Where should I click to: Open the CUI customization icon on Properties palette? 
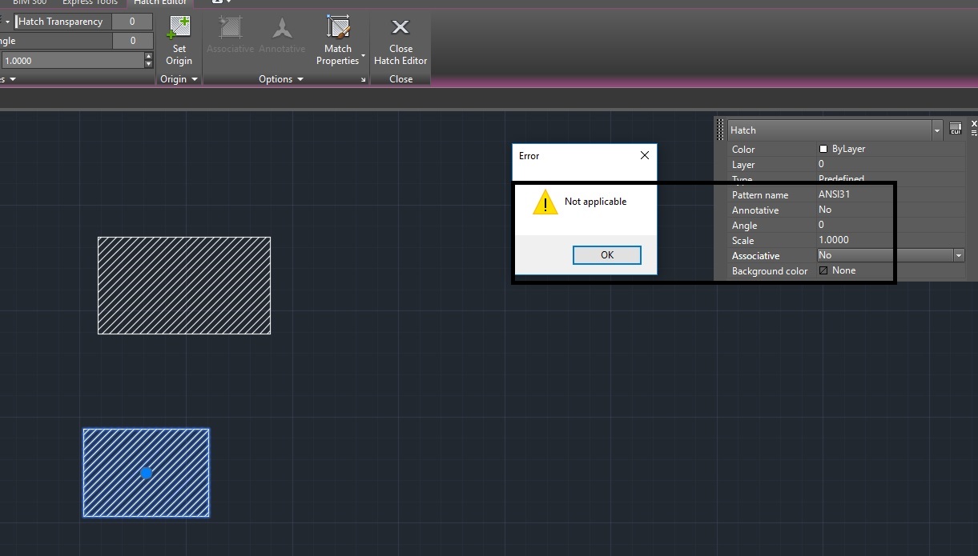point(955,127)
